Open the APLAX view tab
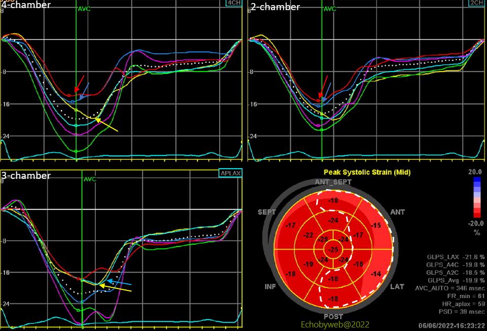The width and height of the screenshot is (487, 331). tap(231, 172)
